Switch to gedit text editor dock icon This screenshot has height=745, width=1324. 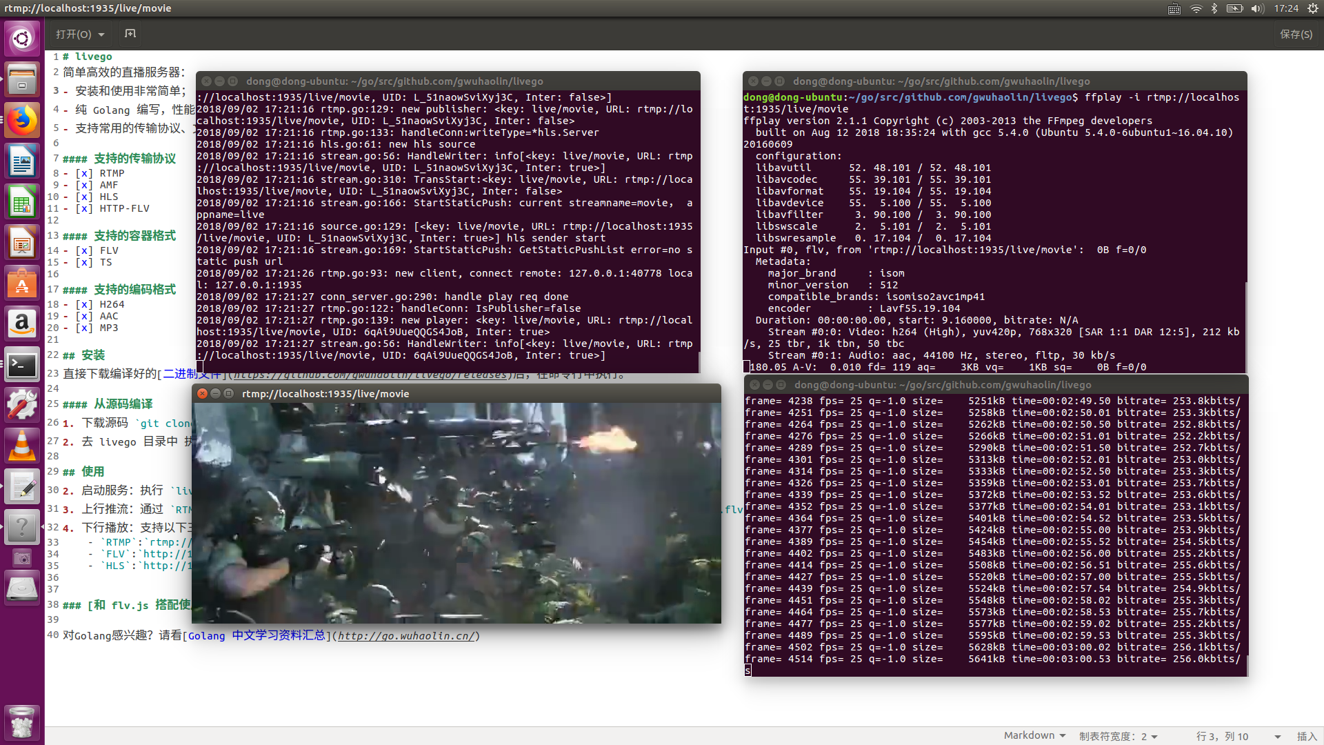(22, 487)
